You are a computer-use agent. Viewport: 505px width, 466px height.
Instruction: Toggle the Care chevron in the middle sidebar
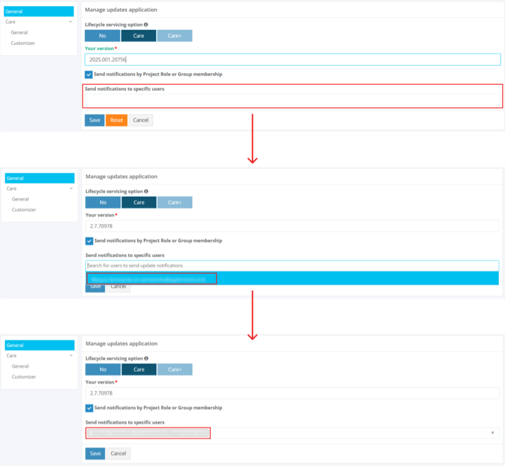(71, 188)
